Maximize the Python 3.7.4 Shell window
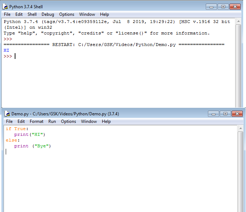The width and height of the screenshot is (246, 212). click(223, 6)
